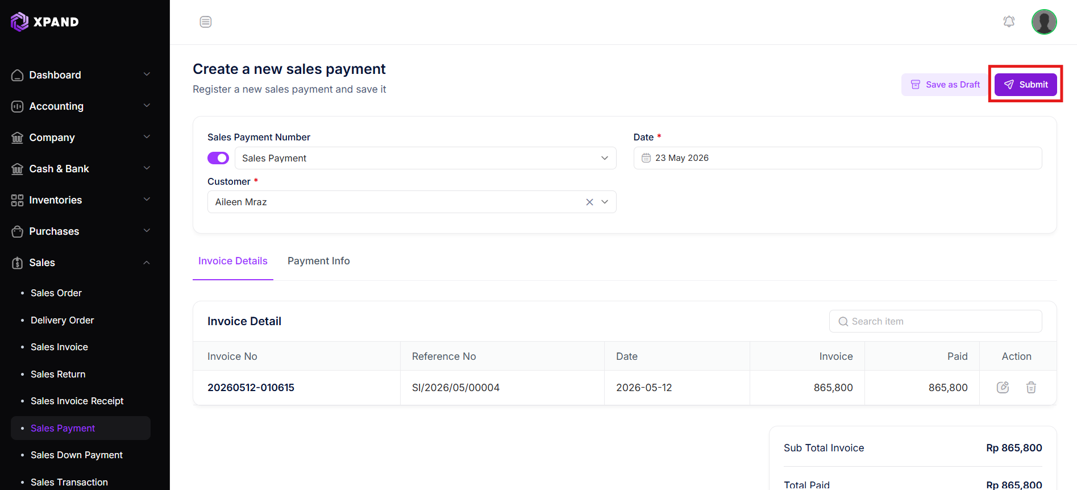Click the edit icon for invoice 20260512-010615
This screenshot has width=1077, height=490.
point(1003,387)
